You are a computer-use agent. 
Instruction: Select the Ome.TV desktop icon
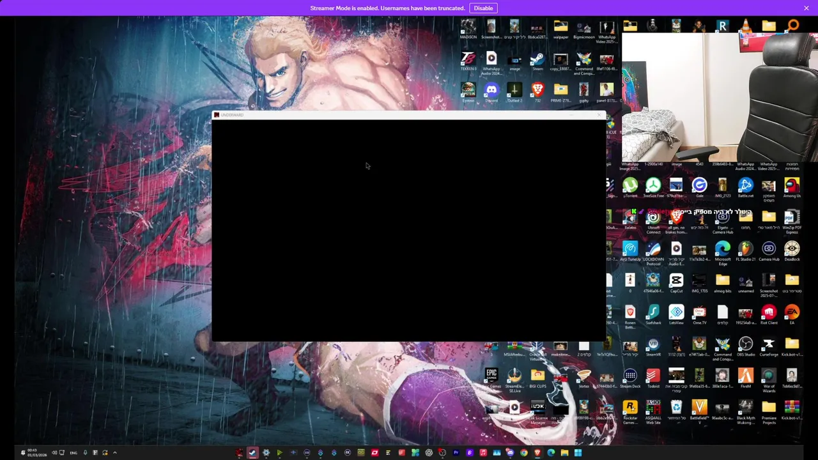point(699,316)
